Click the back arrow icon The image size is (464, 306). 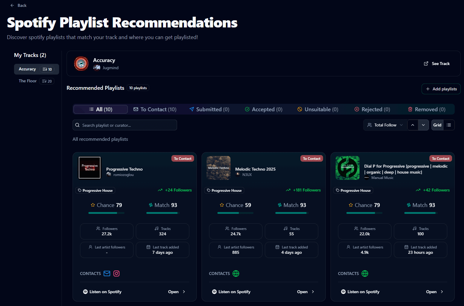12,5
